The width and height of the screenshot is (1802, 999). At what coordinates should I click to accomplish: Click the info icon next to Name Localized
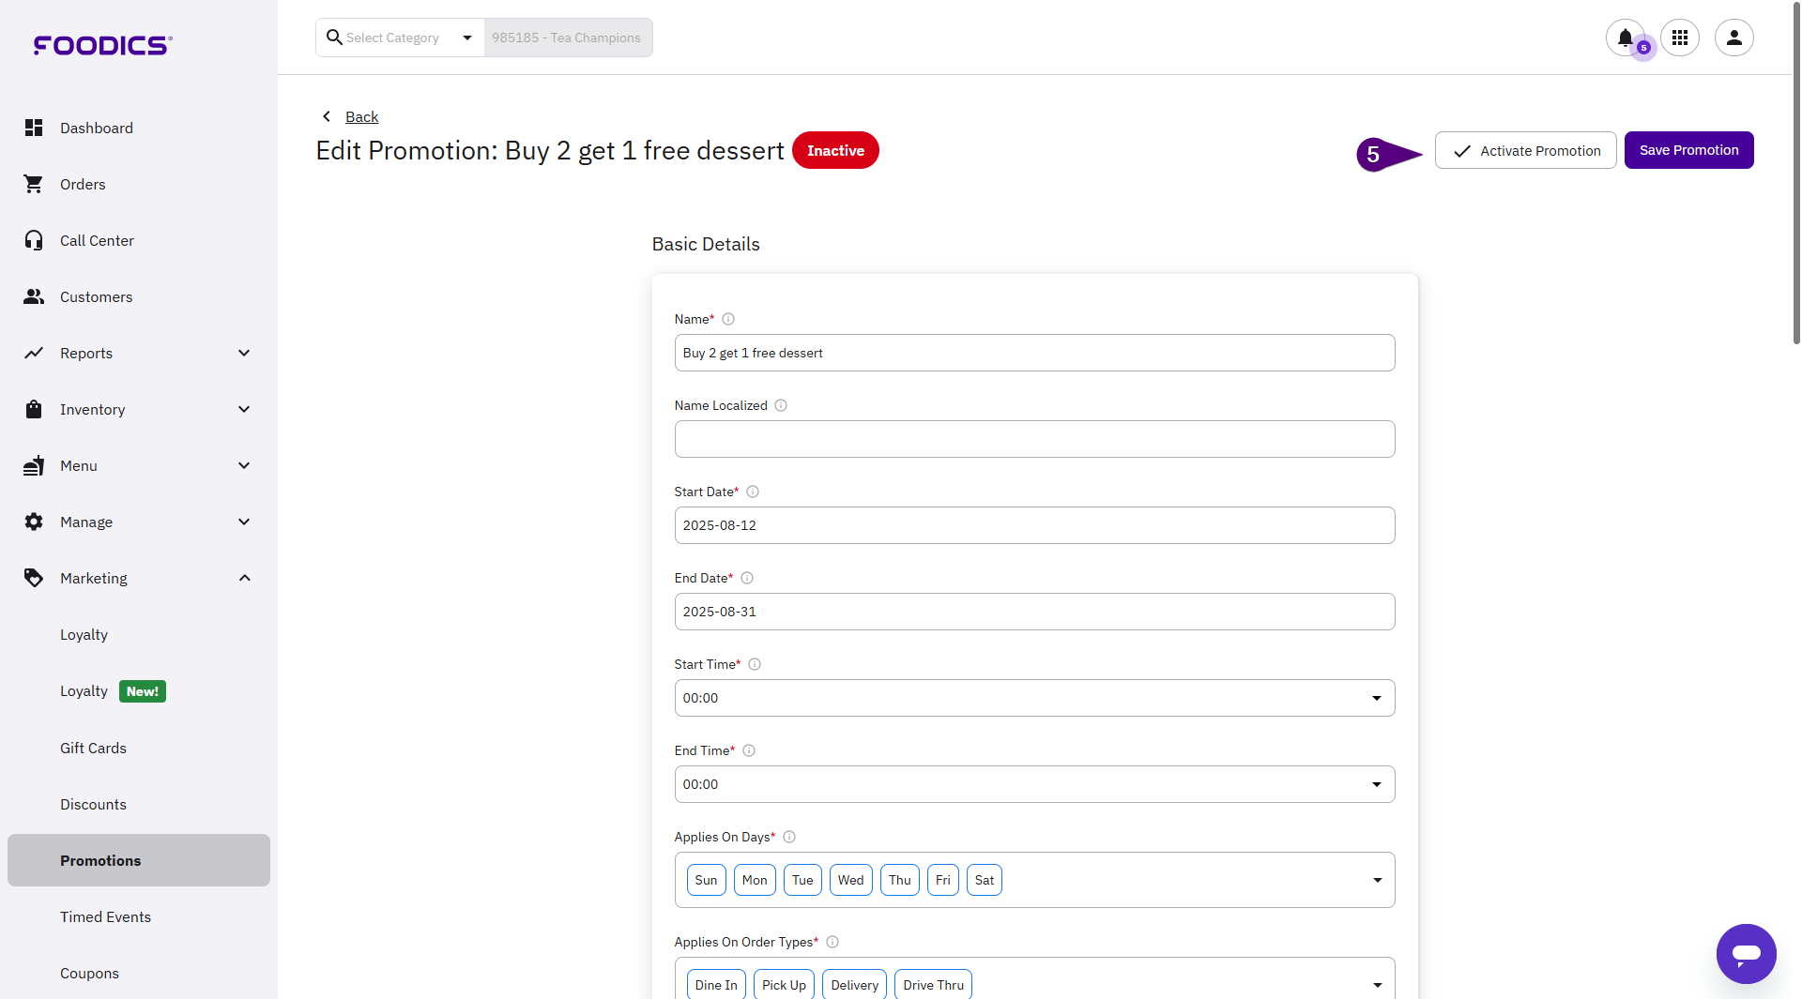tap(781, 405)
